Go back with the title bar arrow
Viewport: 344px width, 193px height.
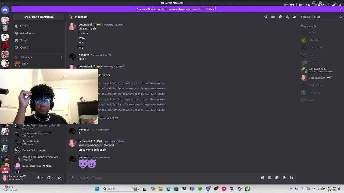3,3
